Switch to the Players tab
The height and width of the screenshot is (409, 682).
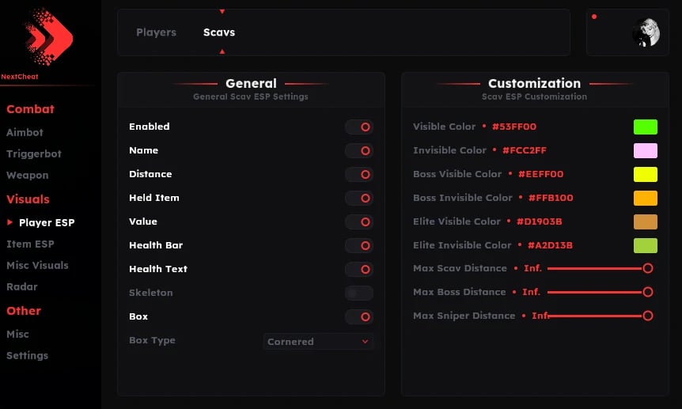tap(156, 32)
